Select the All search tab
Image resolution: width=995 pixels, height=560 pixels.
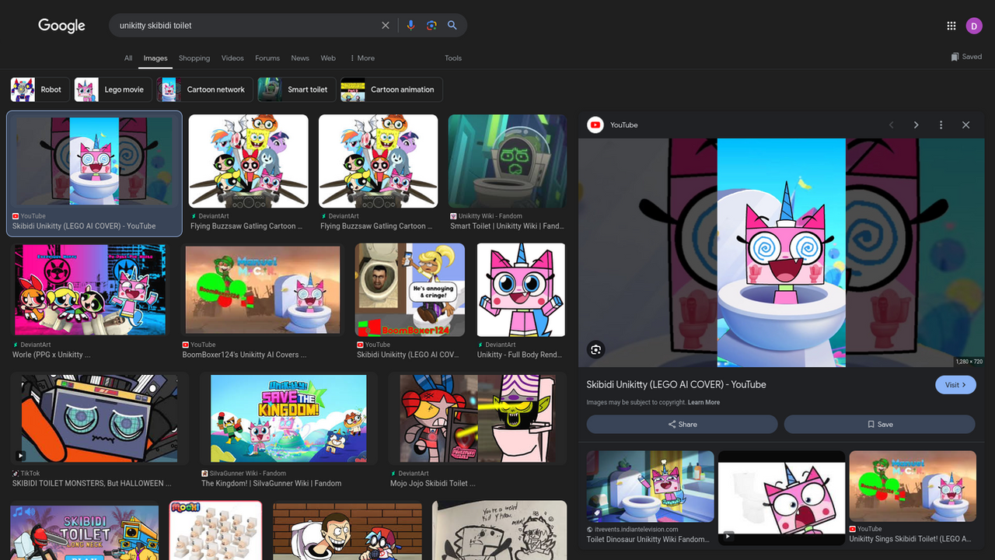[128, 58]
